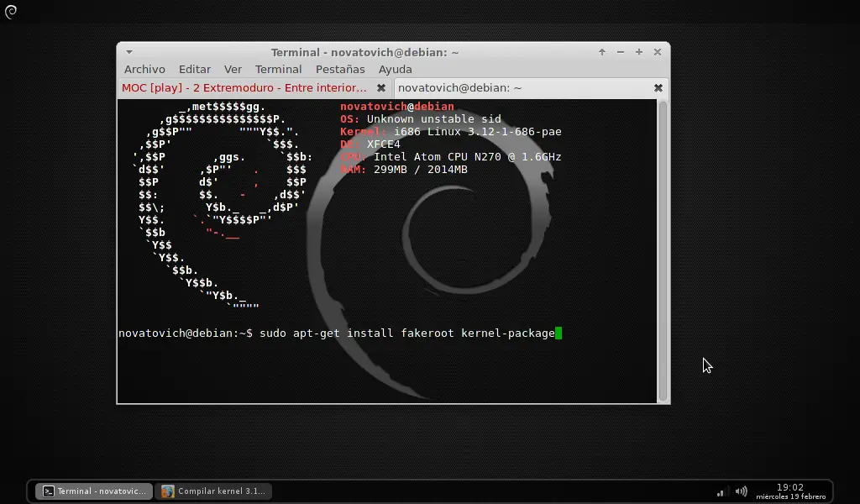
Task: Click the Compilar kernel taskbar icon
Action: click(x=168, y=491)
